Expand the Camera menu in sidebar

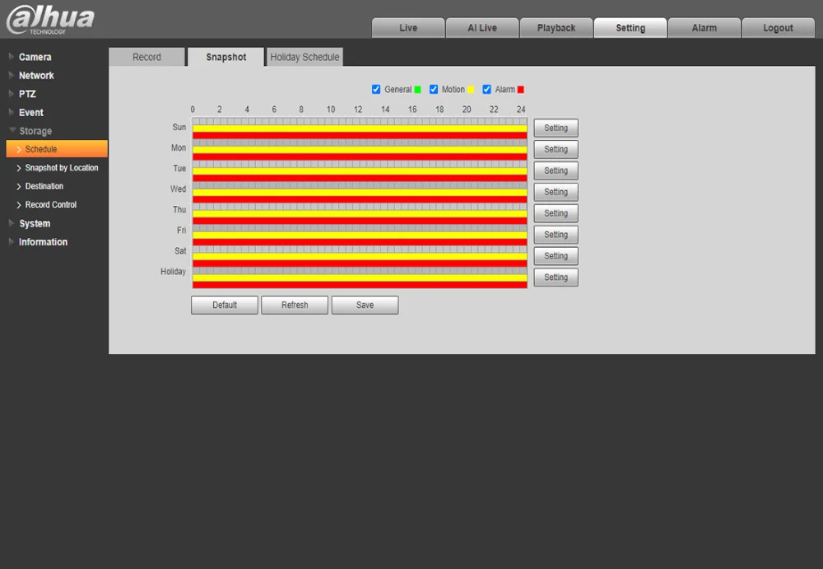[x=35, y=57]
